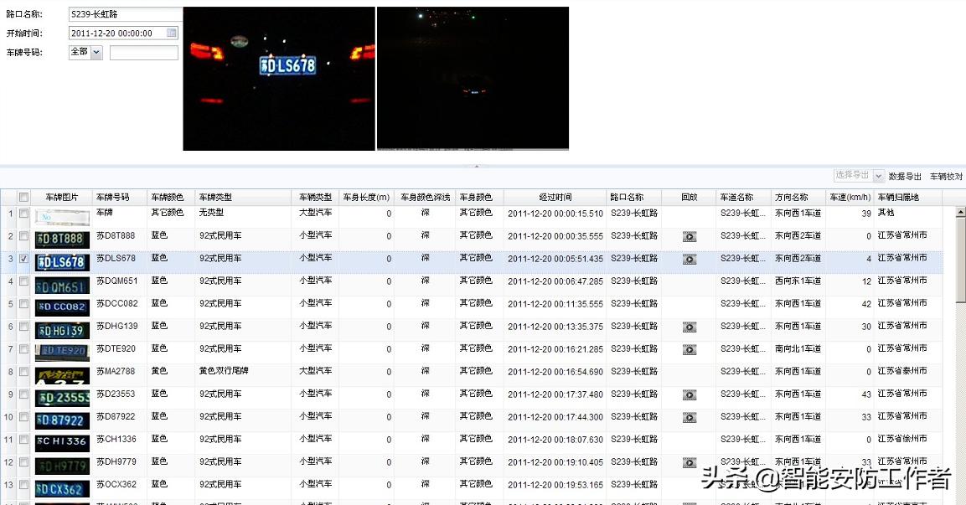Select time cell 2011-12-20 00:16:54.690

tap(555, 372)
